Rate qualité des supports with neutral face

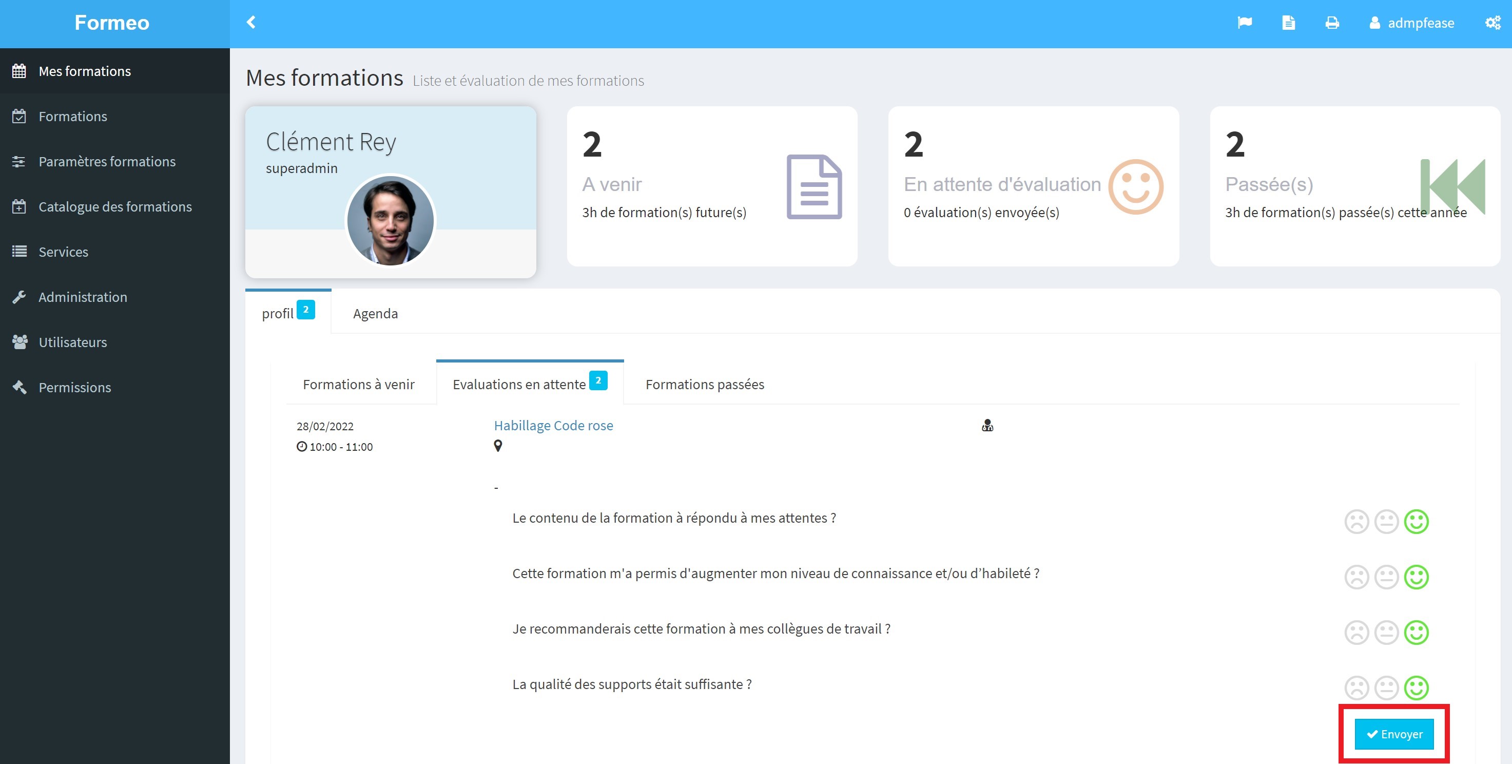1386,687
